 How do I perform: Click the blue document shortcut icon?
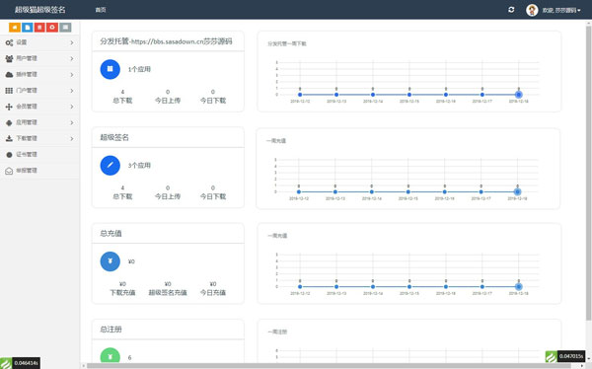(28, 28)
